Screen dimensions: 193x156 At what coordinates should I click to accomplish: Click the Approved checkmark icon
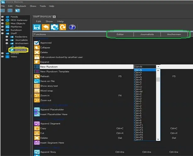[x=36, y=43]
